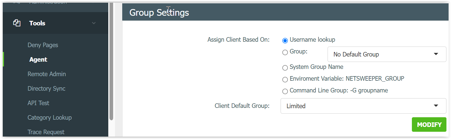Screen dimensions: 451x139
Task: Open the Deny Pages tool
Action: (43, 45)
